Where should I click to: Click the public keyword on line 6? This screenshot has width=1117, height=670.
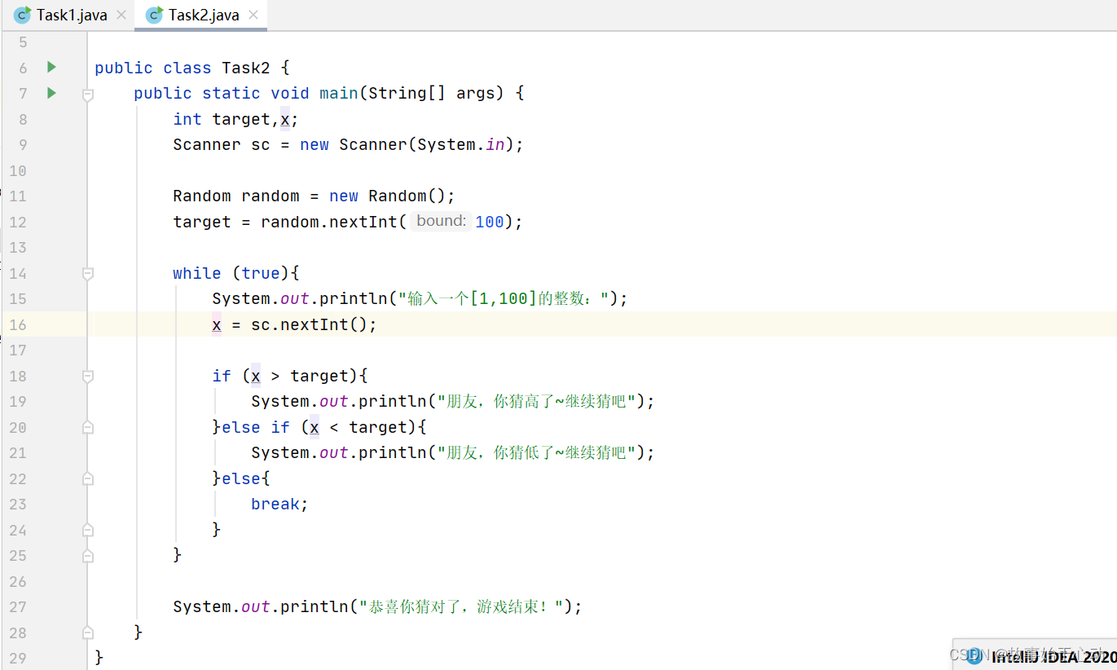pos(124,68)
